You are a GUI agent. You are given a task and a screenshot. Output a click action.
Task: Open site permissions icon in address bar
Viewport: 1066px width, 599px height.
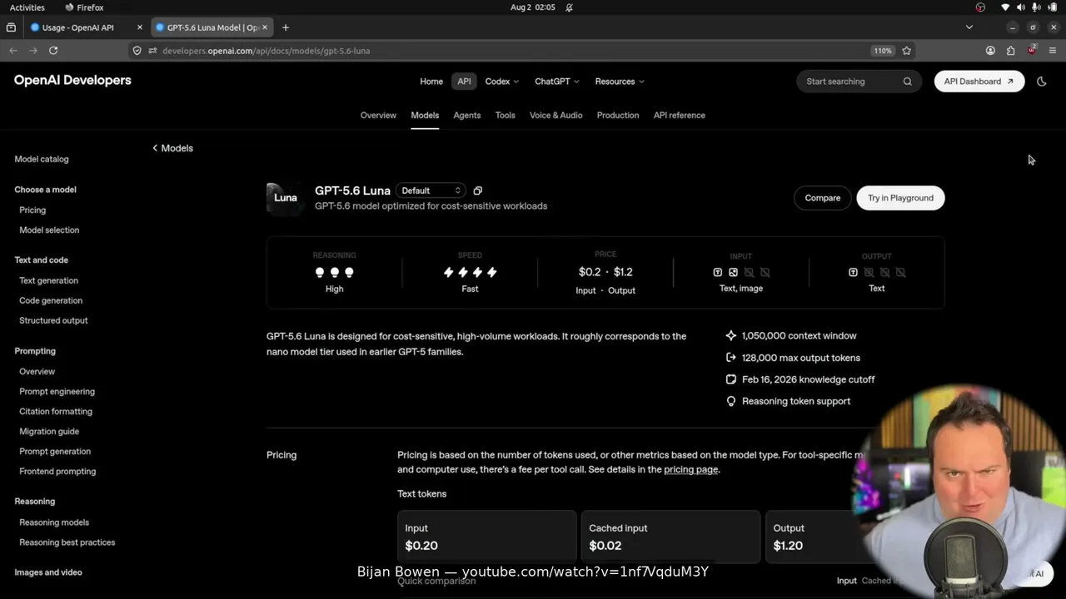pos(152,51)
